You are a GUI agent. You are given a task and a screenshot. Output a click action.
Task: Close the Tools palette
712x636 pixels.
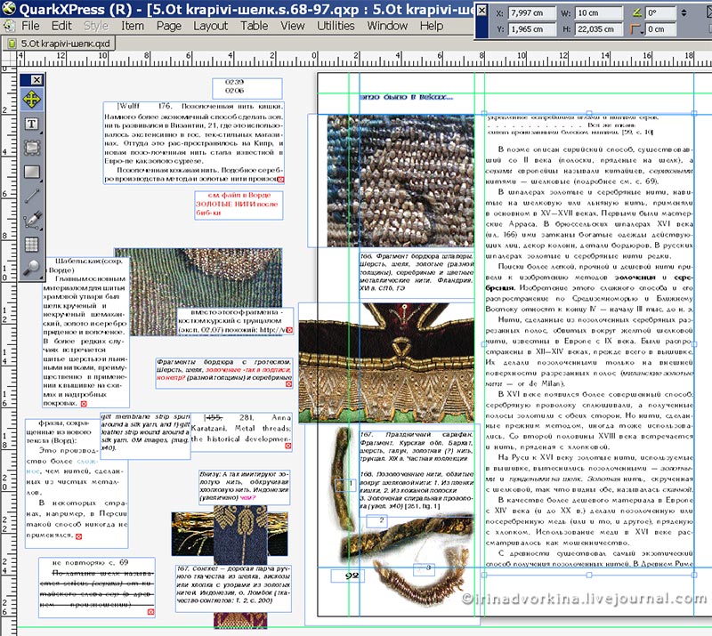click(36, 80)
